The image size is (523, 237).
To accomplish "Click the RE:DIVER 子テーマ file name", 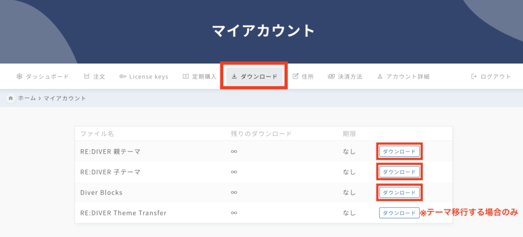I will 110,172.
